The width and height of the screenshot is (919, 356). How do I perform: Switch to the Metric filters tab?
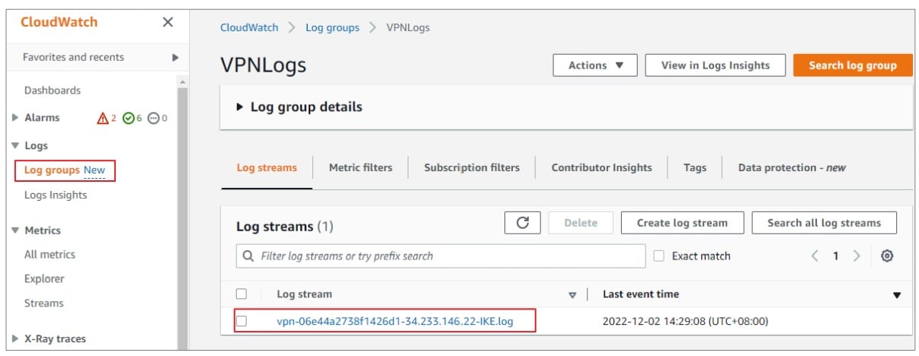(x=360, y=167)
